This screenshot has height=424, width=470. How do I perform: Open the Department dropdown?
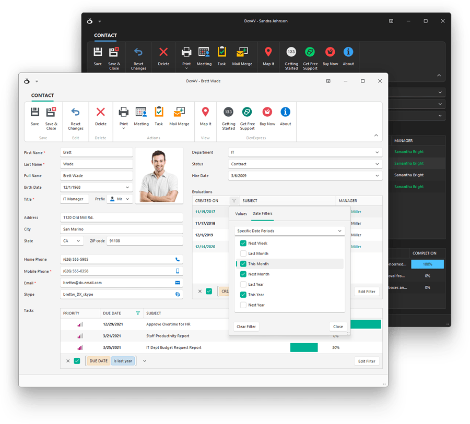pos(377,152)
